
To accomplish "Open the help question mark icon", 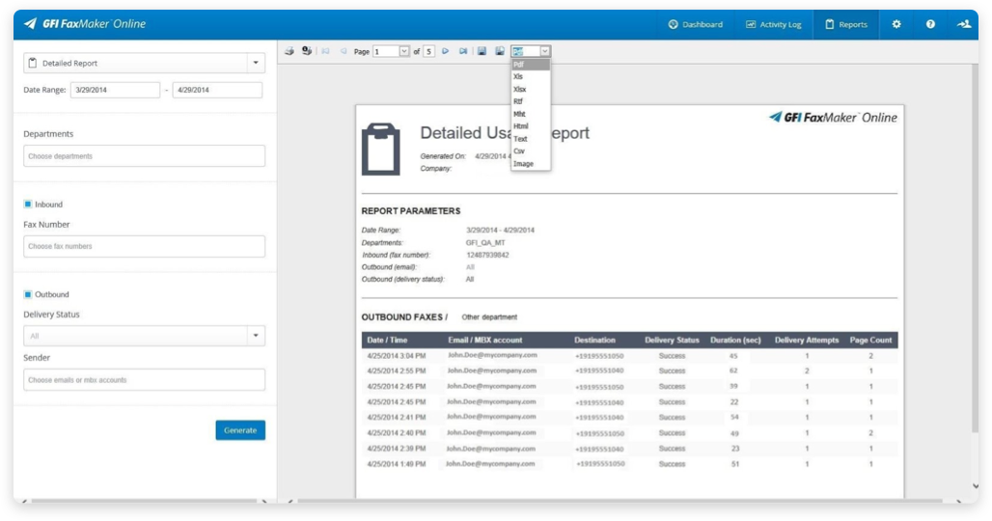I will coord(930,25).
